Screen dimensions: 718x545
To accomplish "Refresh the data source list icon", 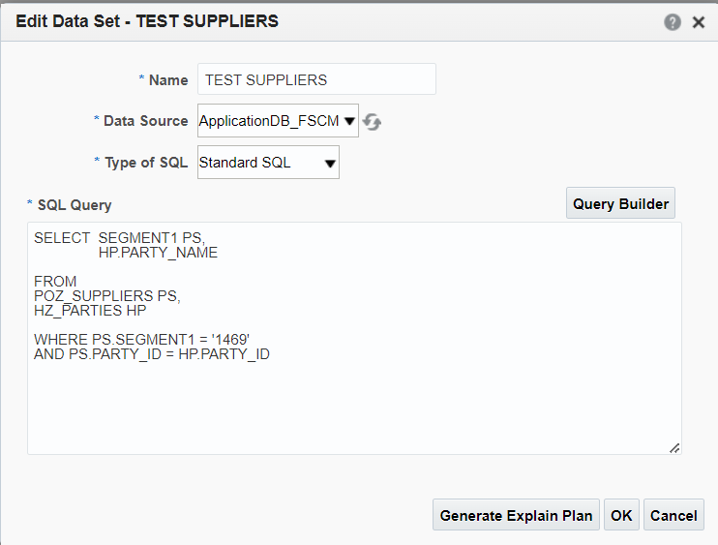I will tap(372, 121).
